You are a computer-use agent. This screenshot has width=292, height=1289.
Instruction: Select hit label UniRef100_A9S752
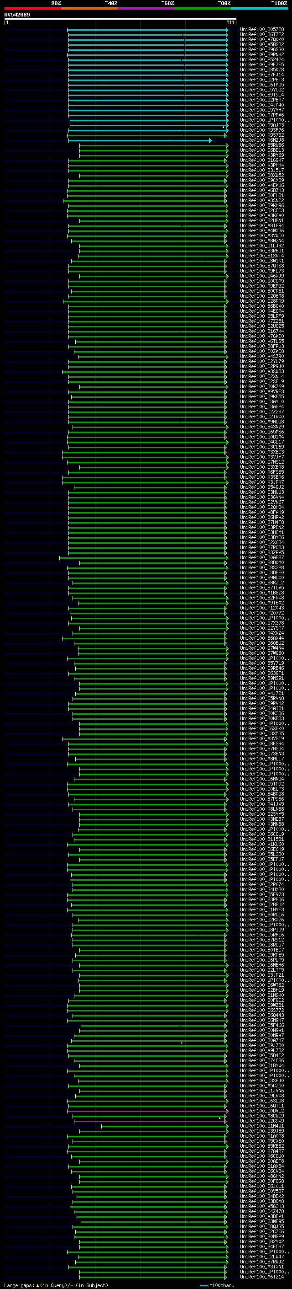(x=262, y=135)
